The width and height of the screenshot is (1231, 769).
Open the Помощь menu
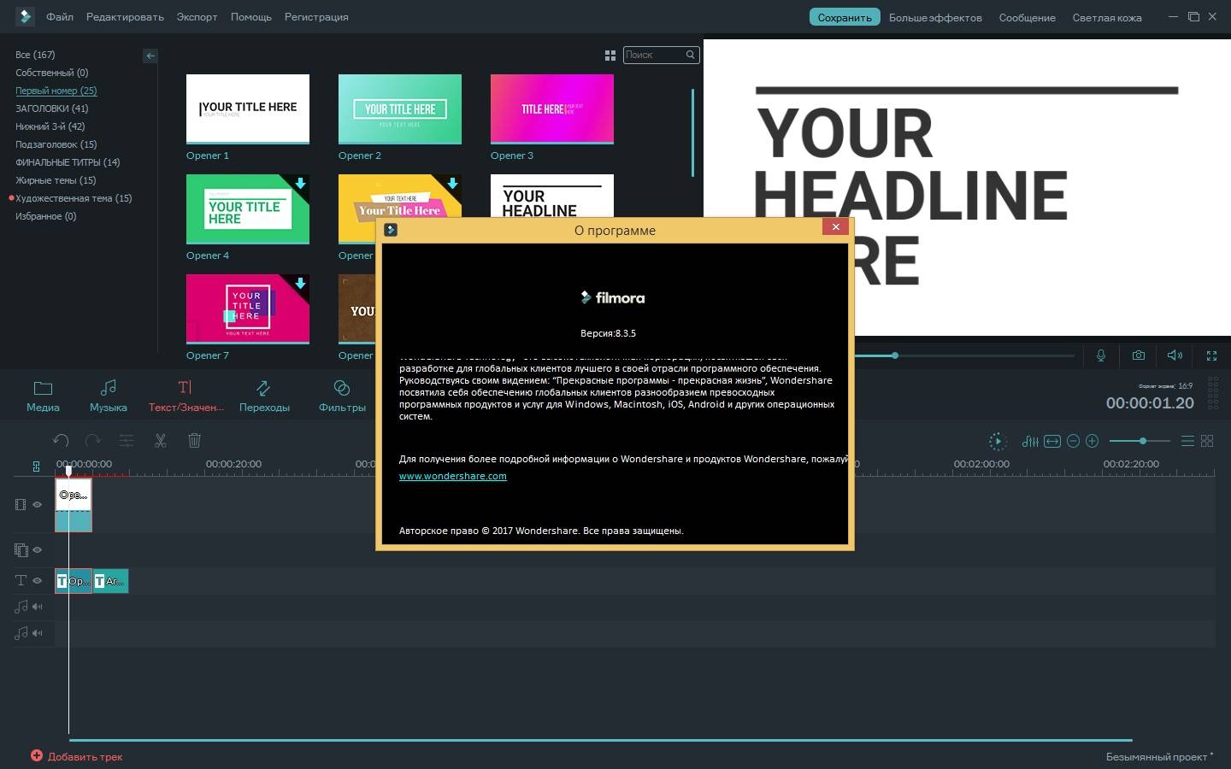click(251, 17)
